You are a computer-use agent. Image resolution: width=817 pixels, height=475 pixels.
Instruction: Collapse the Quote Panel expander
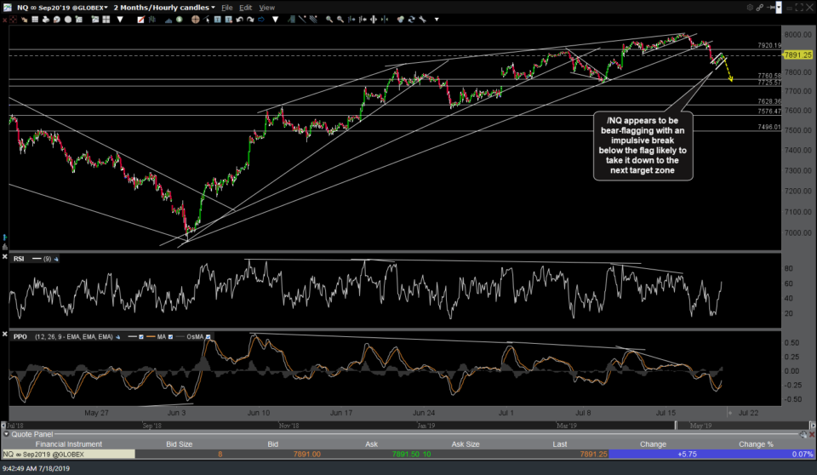6,434
